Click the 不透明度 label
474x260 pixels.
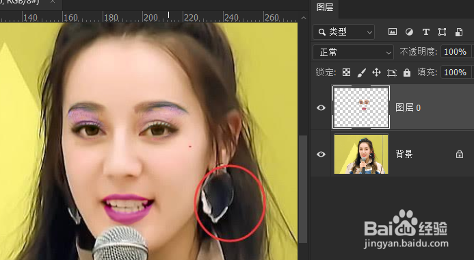pos(419,52)
